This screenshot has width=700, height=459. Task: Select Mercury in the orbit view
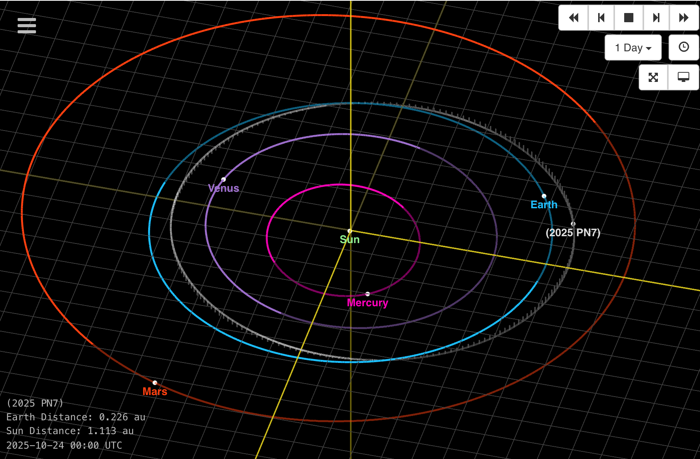click(368, 294)
